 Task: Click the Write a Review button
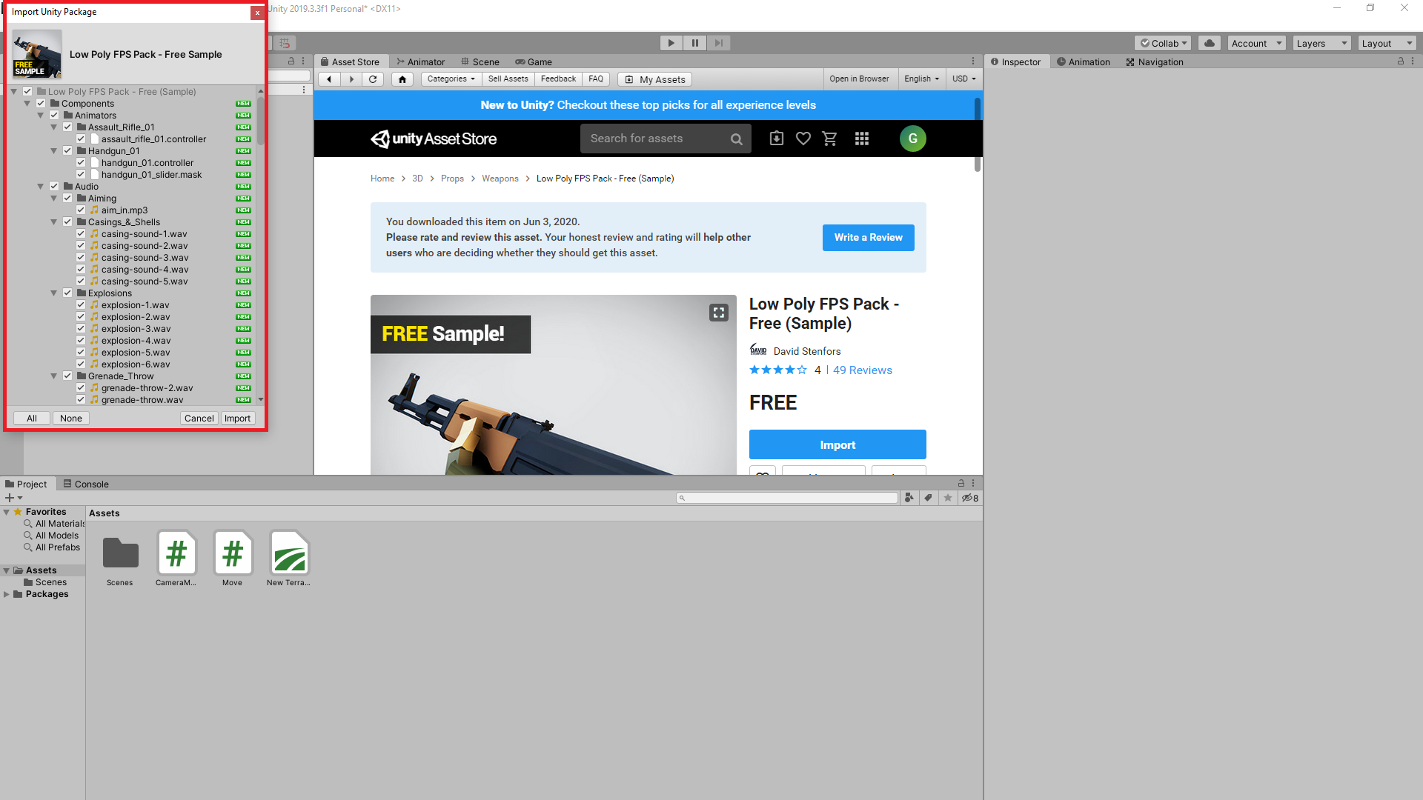point(868,238)
